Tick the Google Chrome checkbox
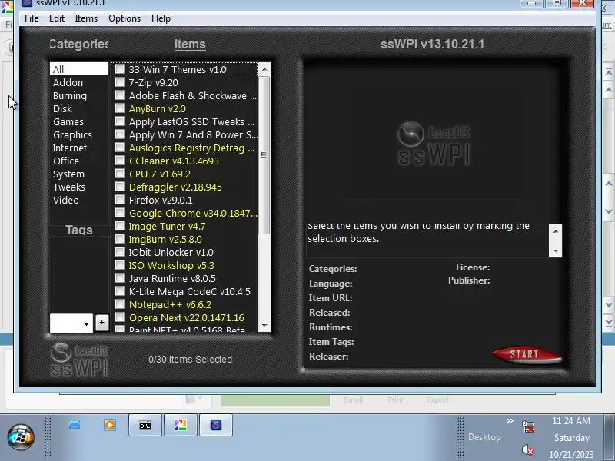This screenshot has height=461, width=615. (120, 213)
